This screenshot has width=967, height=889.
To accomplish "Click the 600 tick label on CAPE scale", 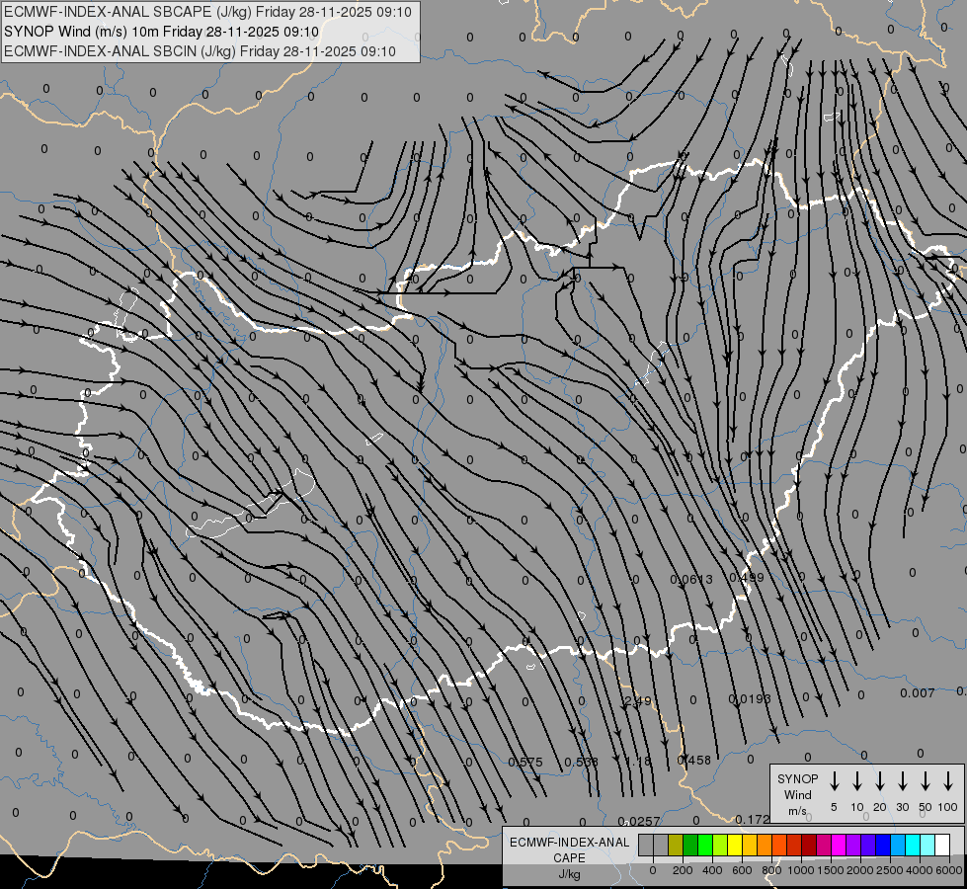I will [742, 870].
